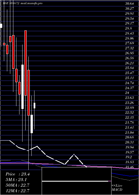Click the 27.69 price axis label

[130, 43]
